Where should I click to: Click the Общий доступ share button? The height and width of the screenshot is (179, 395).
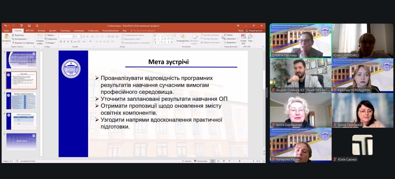pos(254,31)
